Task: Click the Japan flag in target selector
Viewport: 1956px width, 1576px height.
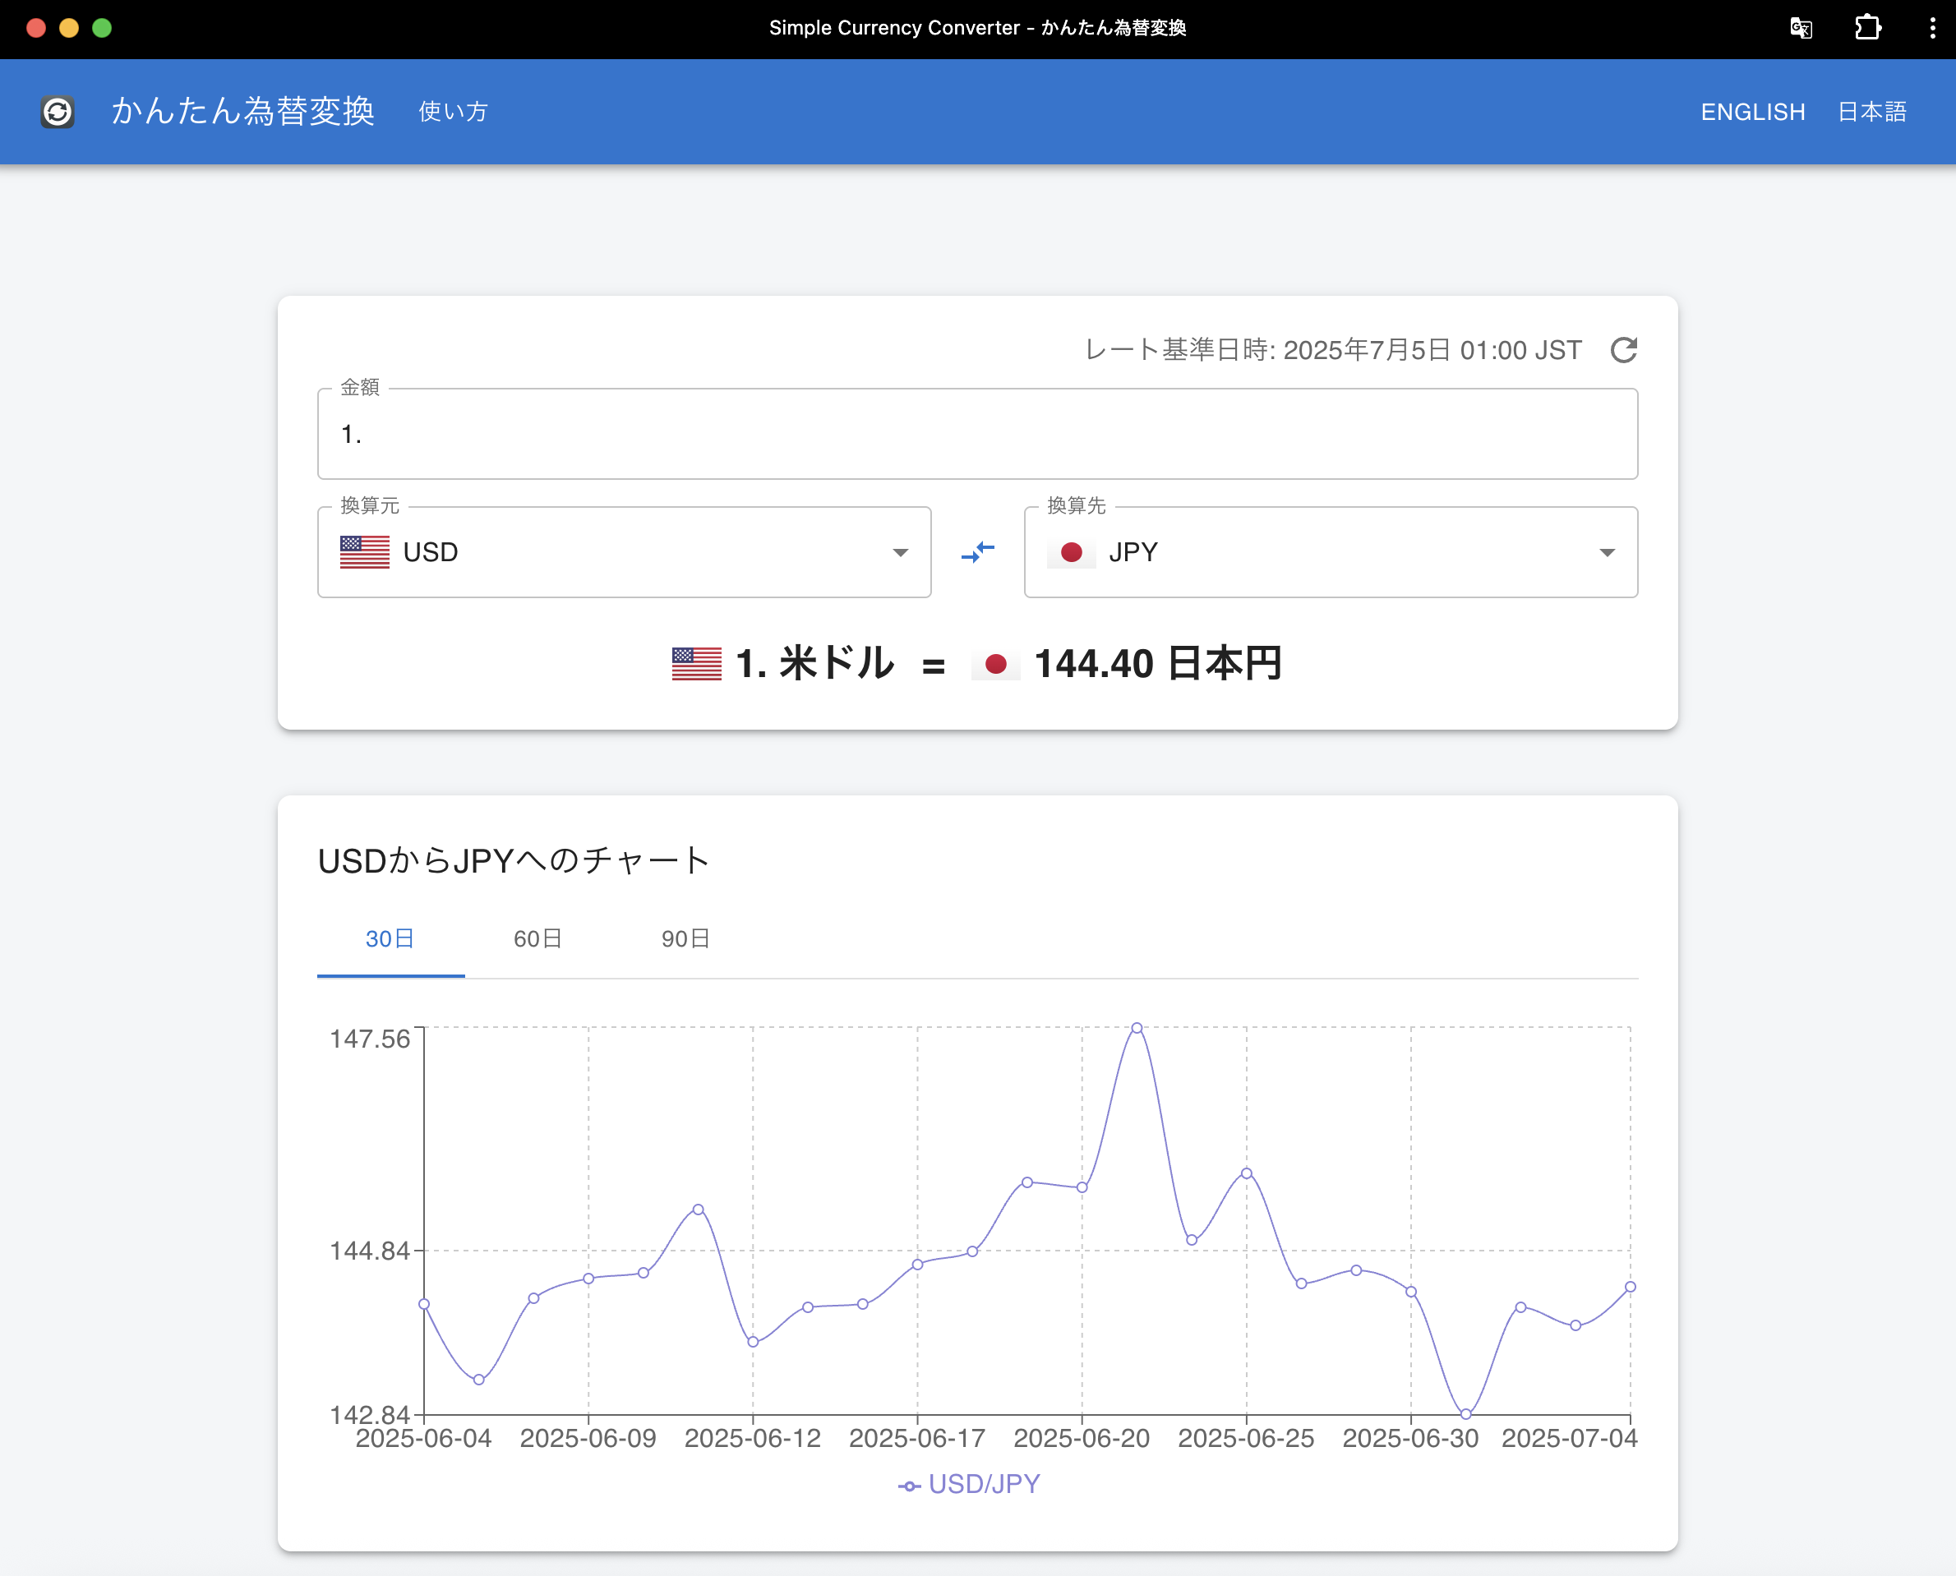Action: 1071,552
